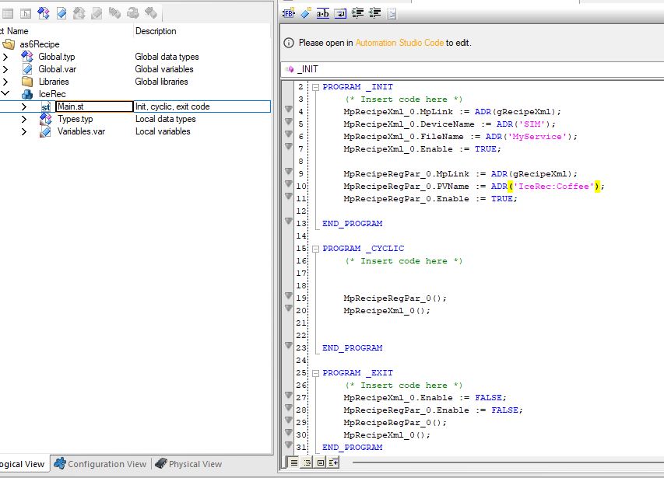Click the Main.st file icon in tree
Screen dimensions: 664x478
tap(46, 106)
